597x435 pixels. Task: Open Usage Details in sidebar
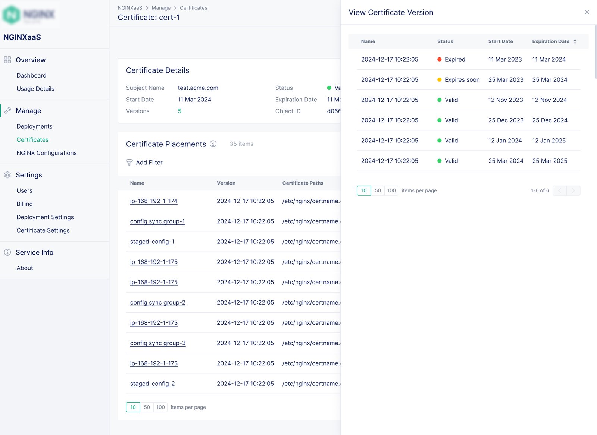click(x=35, y=89)
